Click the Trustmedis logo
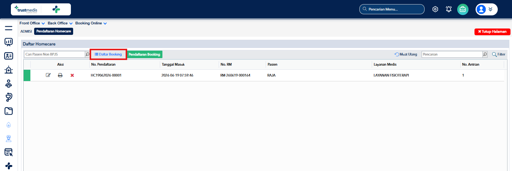The height and width of the screenshot is (171, 512). click(x=26, y=9)
